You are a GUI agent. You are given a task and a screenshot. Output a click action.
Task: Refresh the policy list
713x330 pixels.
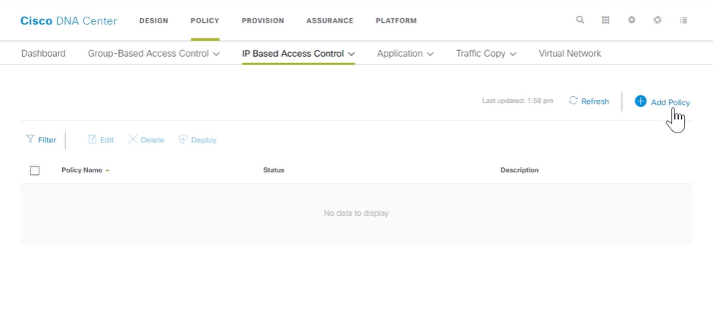pyautogui.click(x=589, y=101)
